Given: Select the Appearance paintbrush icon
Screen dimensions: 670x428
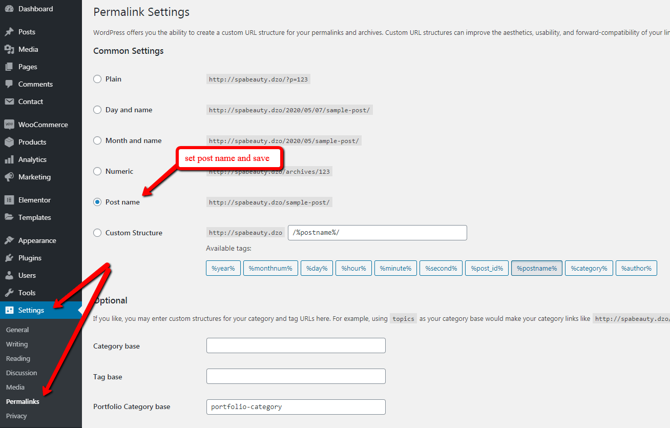Looking at the screenshot, I should [x=8, y=240].
